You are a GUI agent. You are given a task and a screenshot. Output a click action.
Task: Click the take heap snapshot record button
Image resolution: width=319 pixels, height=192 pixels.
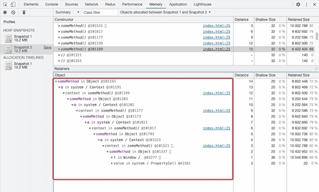point(5,12)
